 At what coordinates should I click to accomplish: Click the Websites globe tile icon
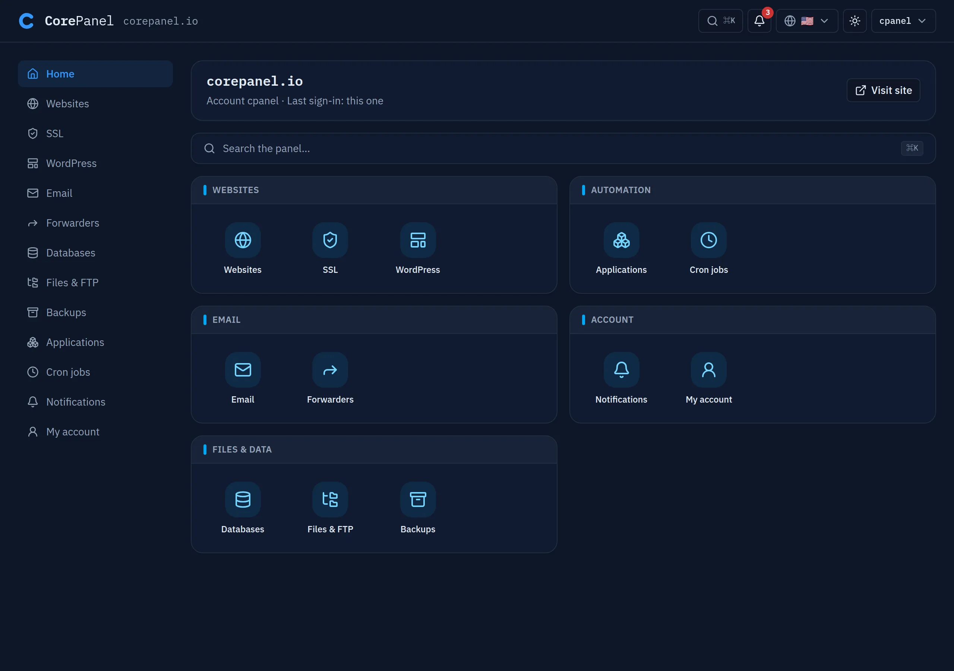click(x=243, y=240)
